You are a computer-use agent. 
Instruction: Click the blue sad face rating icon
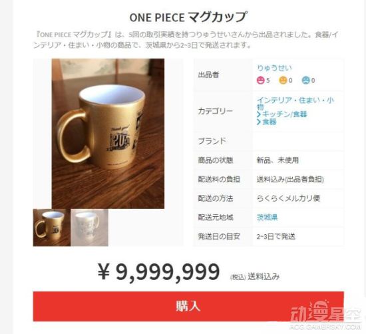click(x=305, y=81)
